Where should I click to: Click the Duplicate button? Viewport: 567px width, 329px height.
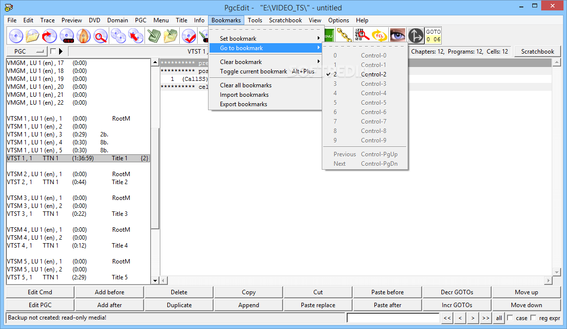[x=179, y=305]
